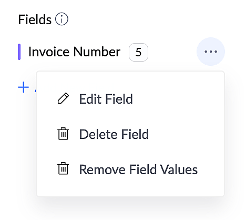Click the Fields section heading
Viewport: 246px width, 220px height.
[35, 19]
